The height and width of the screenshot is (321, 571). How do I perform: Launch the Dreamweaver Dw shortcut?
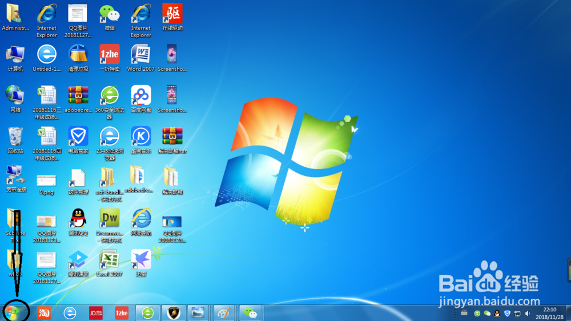(x=109, y=226)
